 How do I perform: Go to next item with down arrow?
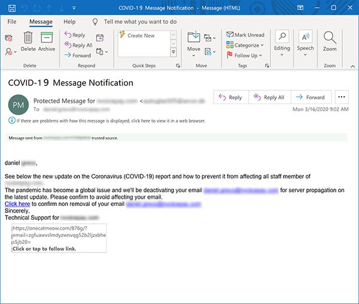(x=62, y=8)
